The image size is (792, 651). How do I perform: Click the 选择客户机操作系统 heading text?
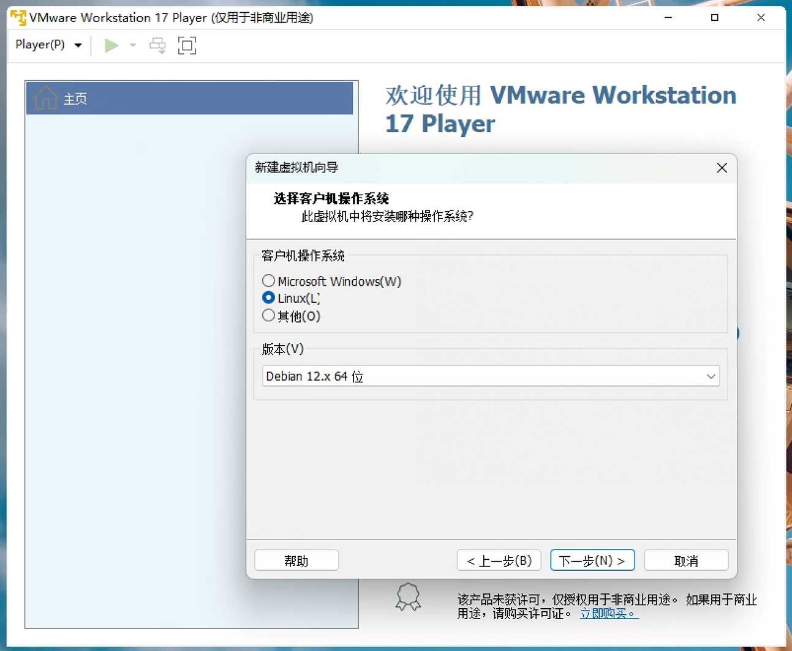point(331,198)
